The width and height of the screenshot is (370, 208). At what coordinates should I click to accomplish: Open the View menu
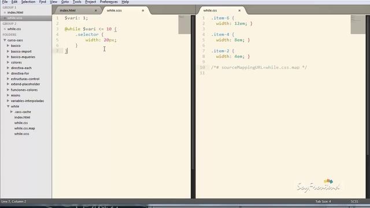[x=54, y=2]
